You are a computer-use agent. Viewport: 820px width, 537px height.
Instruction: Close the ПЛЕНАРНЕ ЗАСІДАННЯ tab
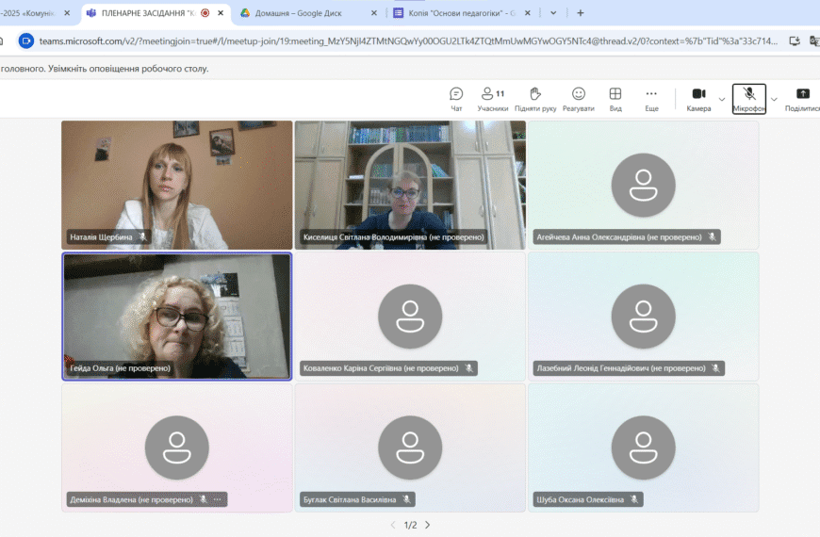tap(221, 13)
